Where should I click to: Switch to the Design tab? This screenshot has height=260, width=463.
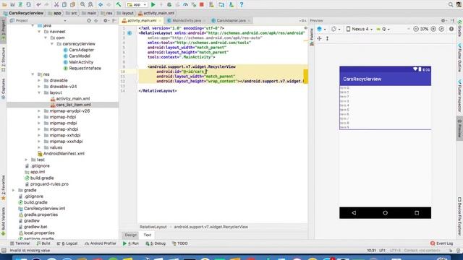click(130, 235)
